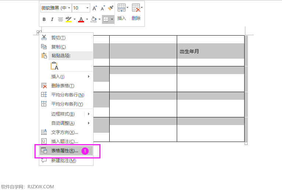This screenshot has width=282, height=190.
Task: Click the distribute rows icon
Action: (44, 95)
